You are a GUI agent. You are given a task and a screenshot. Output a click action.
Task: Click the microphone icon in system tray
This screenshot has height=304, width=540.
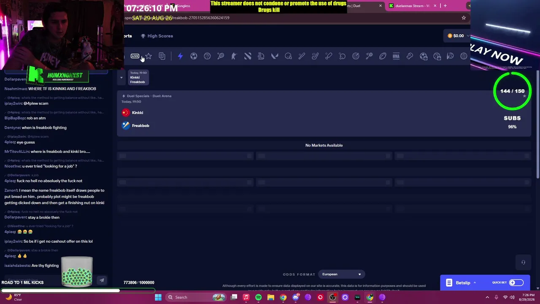(x=496, y=297)
